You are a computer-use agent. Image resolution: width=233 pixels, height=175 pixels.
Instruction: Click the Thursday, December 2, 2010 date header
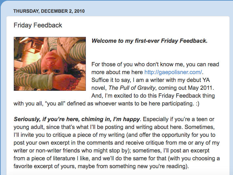point(49,11)
